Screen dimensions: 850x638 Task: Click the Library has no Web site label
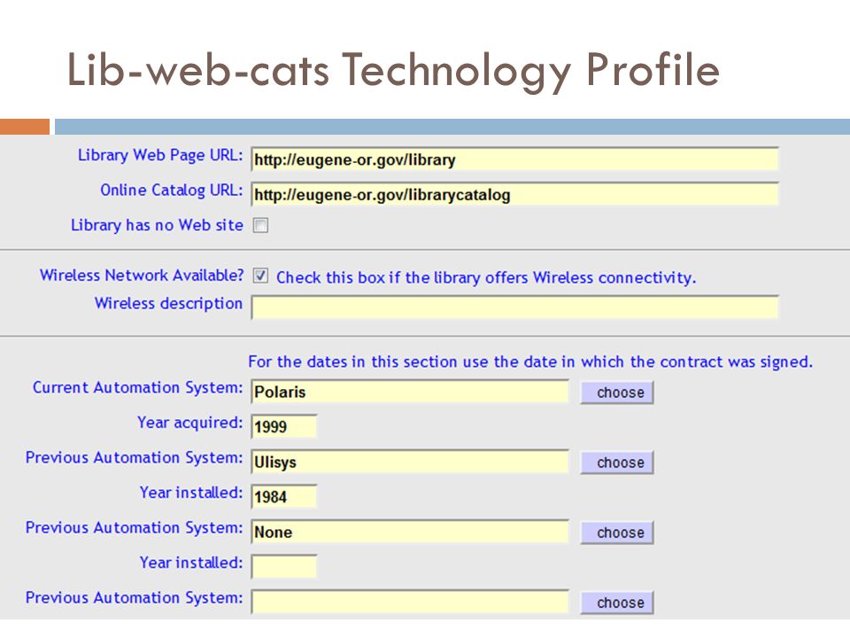(158, 224)
